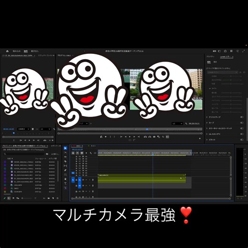The height and width of the screenshot is (248, 248).
Task: Click Export Frame camera icon in Program monitor
Action: 154,137
